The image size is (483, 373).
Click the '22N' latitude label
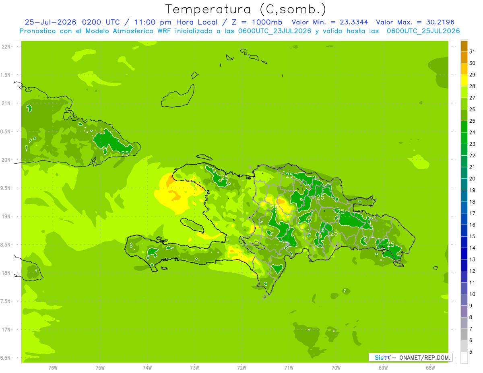6,47
